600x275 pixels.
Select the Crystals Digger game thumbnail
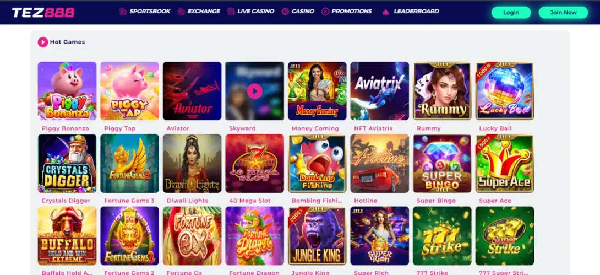pyautogui.click(x=67, y=163)
